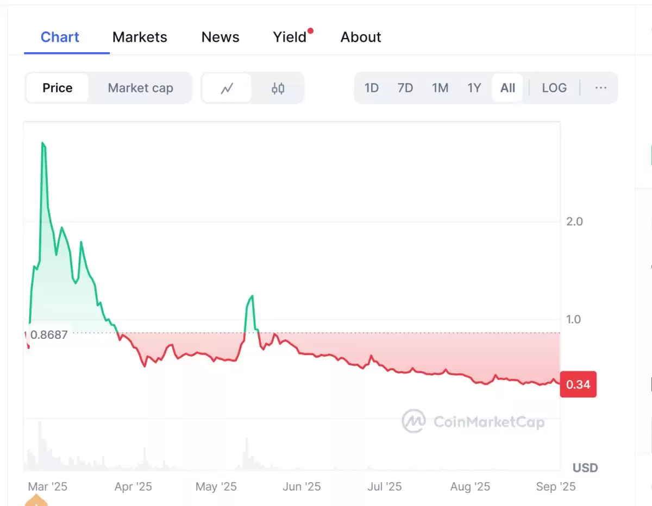Open the About tab
Image resolution: width=652 pixels, height=506 pixels.
tap(361, 37)
